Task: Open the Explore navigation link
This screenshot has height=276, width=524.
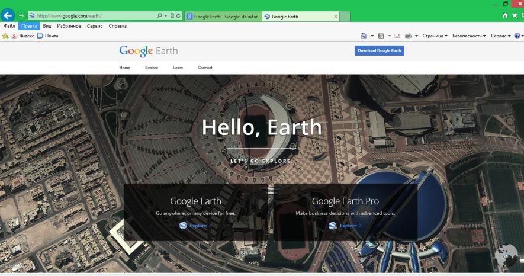Action: tap(152, 68)
